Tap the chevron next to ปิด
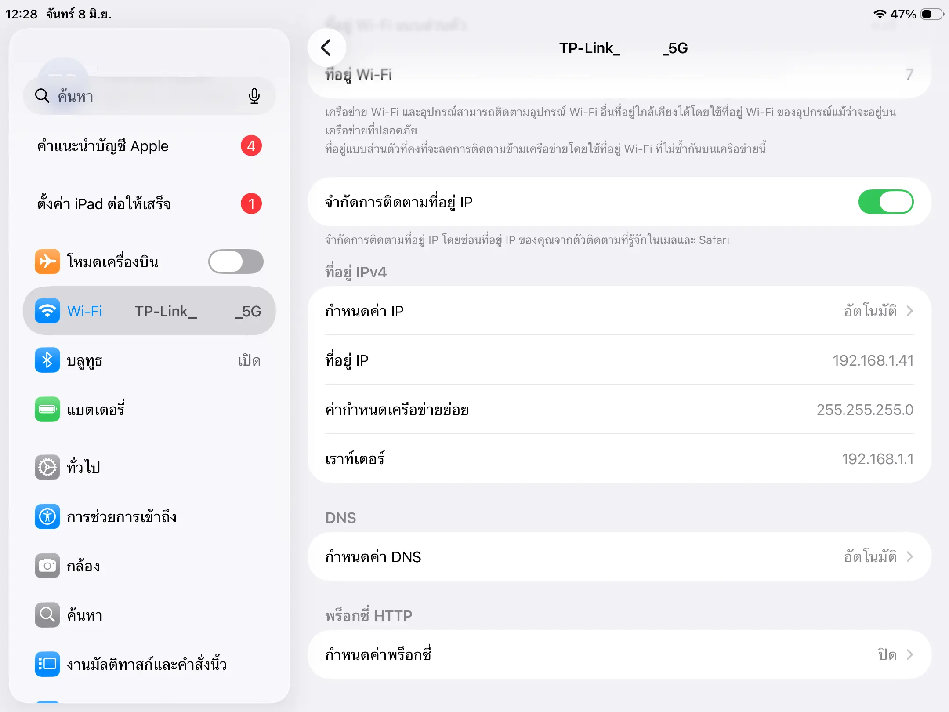The width and height of the screenshot is (949, 712). [910, 655]
